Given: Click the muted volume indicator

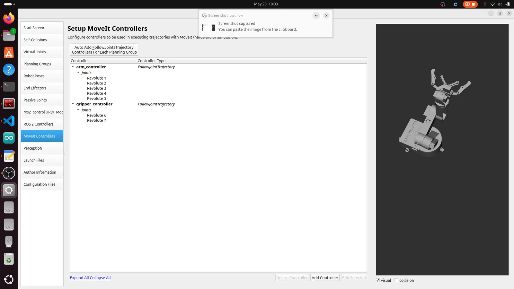Looking at the screenshot, I should click(500, 4).
